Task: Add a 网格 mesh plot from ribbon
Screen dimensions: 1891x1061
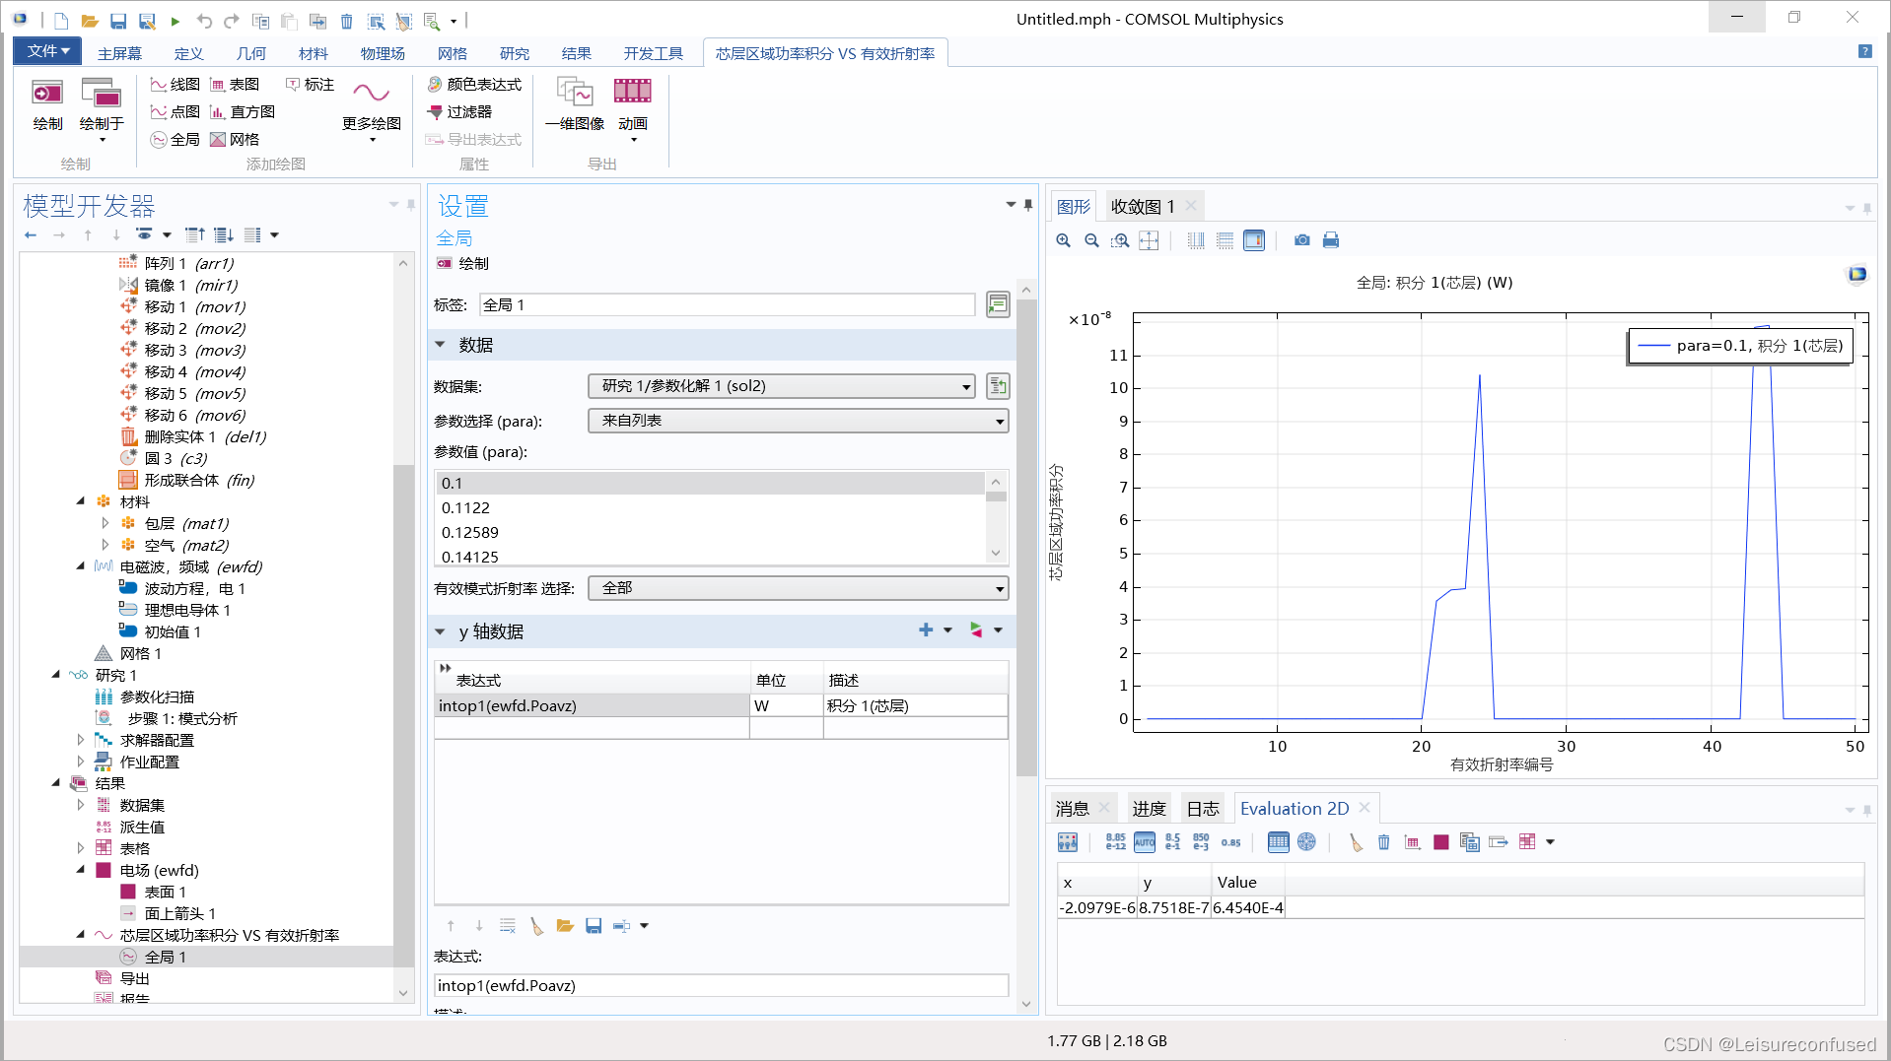Action: 235,140
